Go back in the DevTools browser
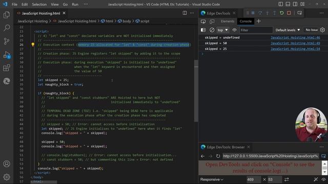328x184 pixels. point(203,156)
